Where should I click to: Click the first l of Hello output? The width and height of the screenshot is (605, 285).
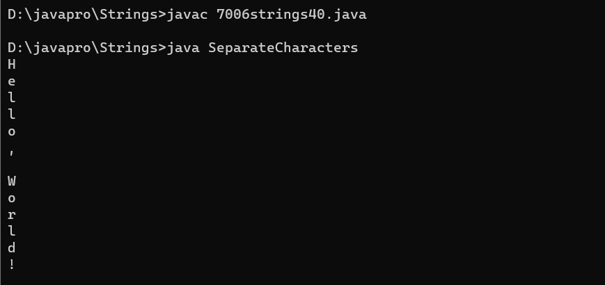[x=12, y=97]
